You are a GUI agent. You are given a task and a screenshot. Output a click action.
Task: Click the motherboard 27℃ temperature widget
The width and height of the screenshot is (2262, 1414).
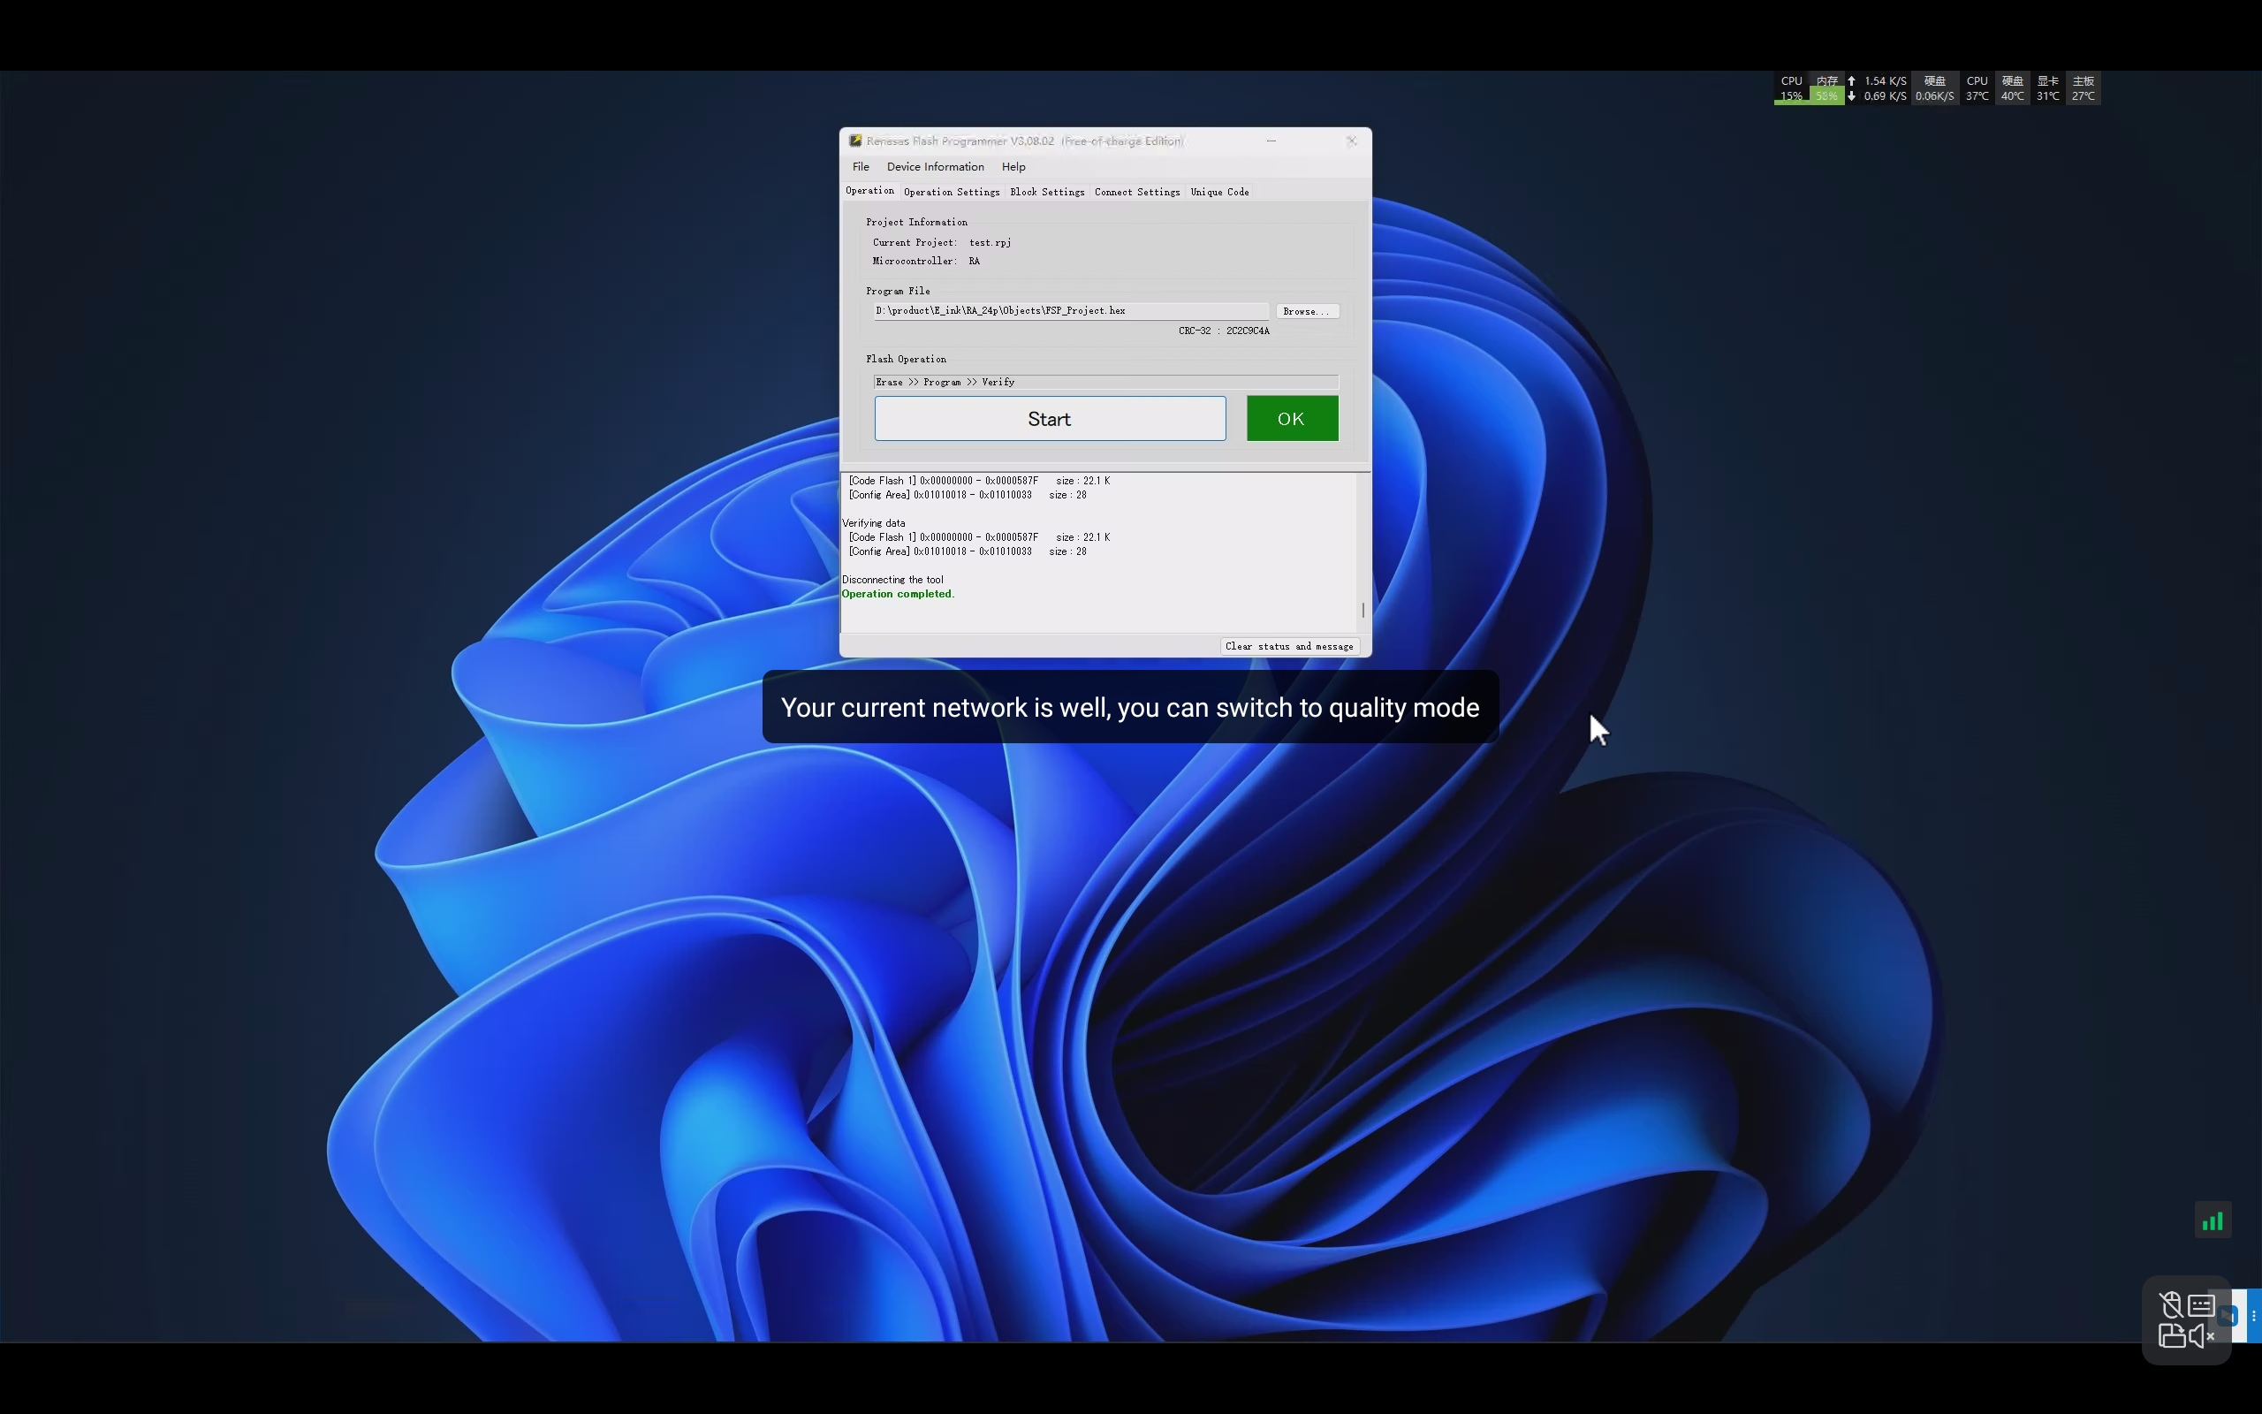pyautogui.click(x=2084, y=89)
